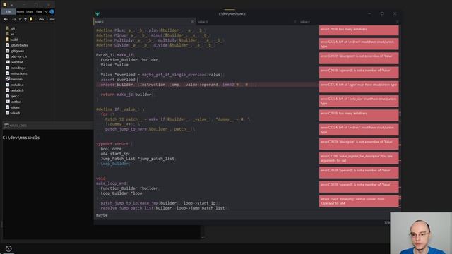
Task: Open the File menu in File Explorer
Action: 8,12
